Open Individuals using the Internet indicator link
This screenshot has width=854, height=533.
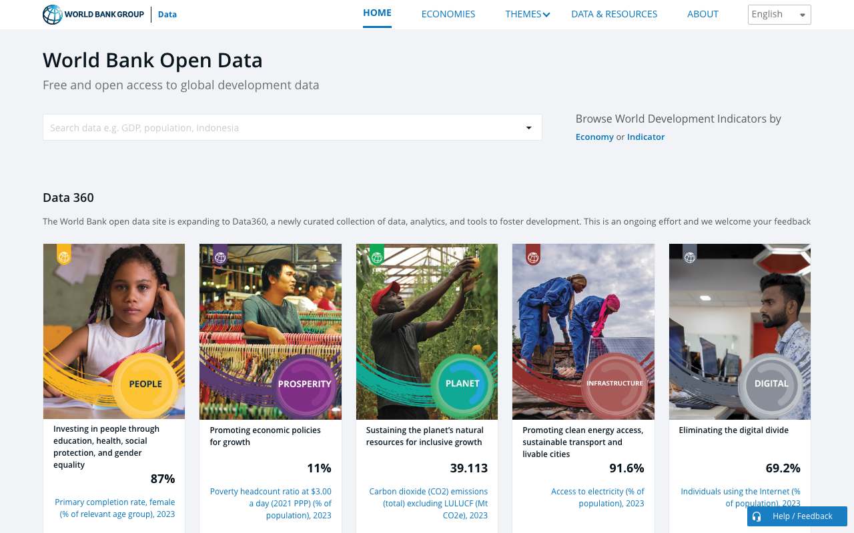(740, 498)
